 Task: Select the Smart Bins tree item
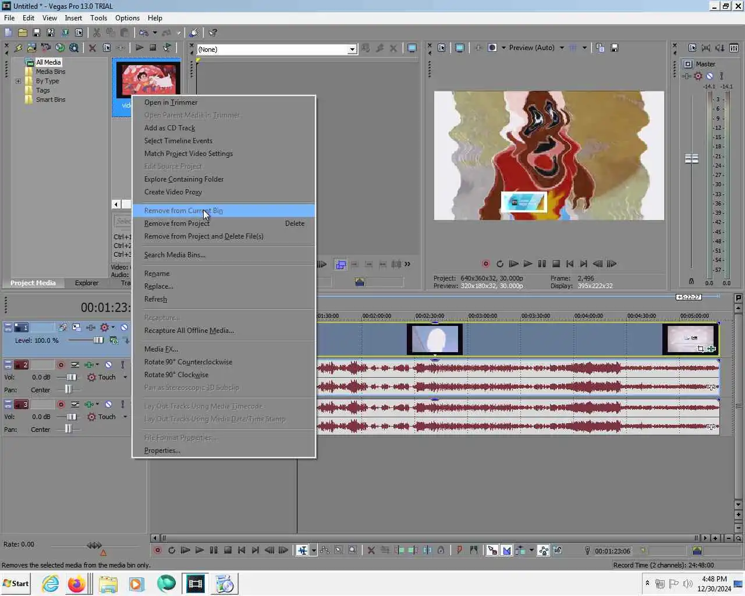click(x=51, y=100)
